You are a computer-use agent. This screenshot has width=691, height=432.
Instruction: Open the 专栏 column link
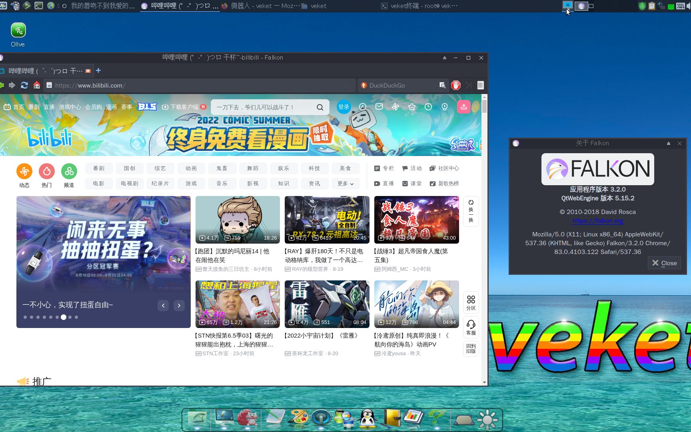click(384, 168)
